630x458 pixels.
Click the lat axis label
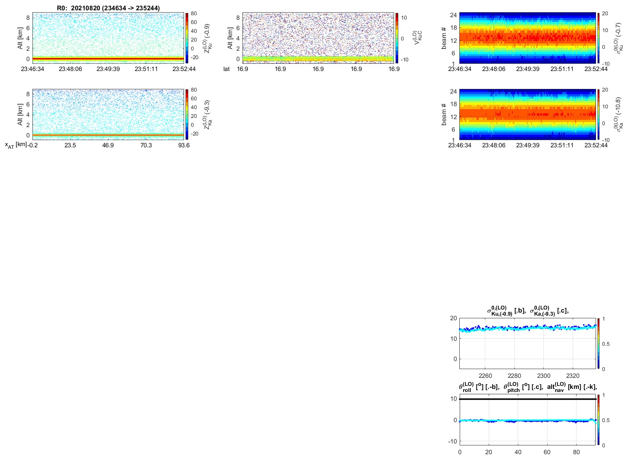pos(226,69)
